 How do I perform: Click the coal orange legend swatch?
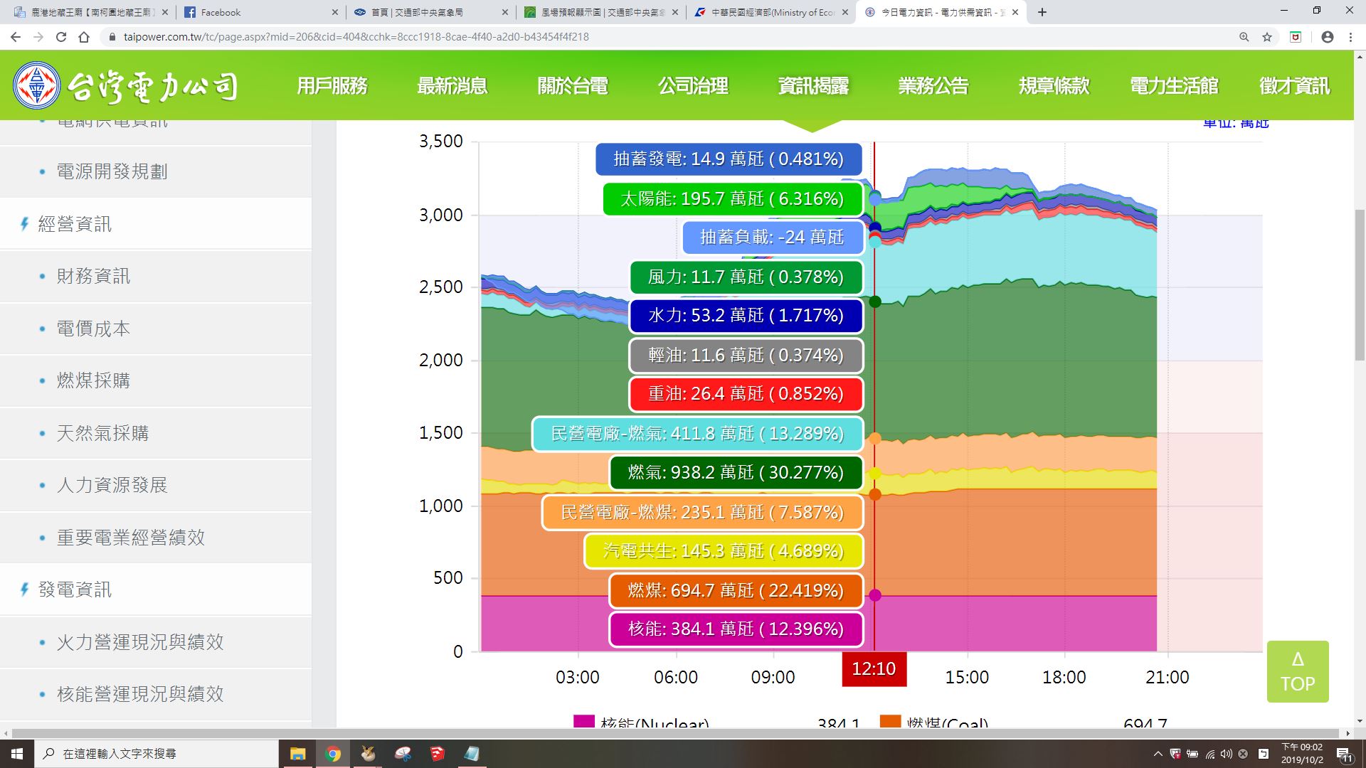coord(890,720)
